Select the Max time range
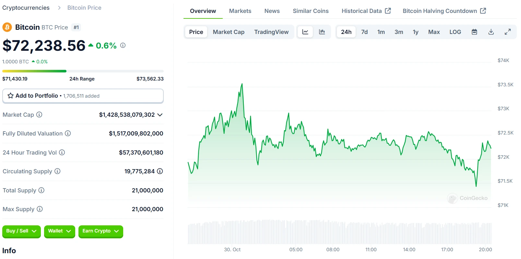 [x=434, y=32]
